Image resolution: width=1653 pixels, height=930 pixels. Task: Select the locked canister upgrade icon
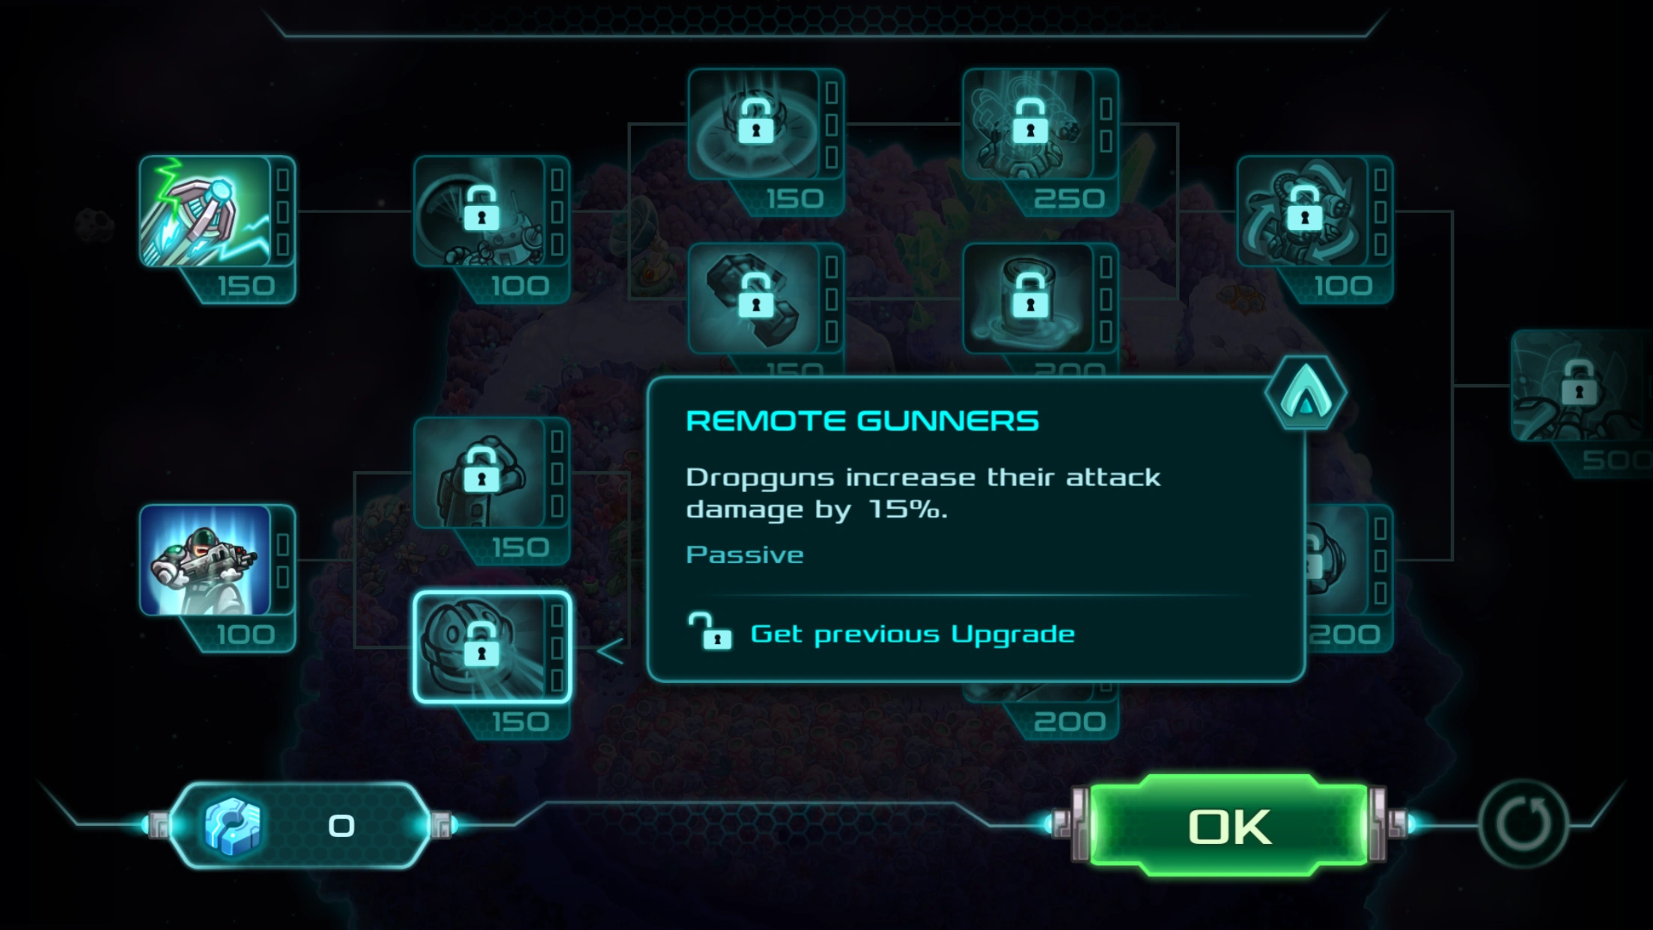(x=1029, y=298)
